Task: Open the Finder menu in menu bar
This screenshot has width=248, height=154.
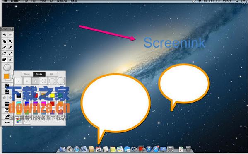Action: pos(15,1)
